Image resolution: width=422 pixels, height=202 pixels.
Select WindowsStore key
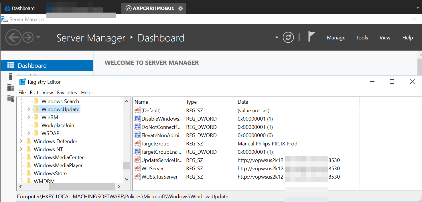(x=50, y=173)
